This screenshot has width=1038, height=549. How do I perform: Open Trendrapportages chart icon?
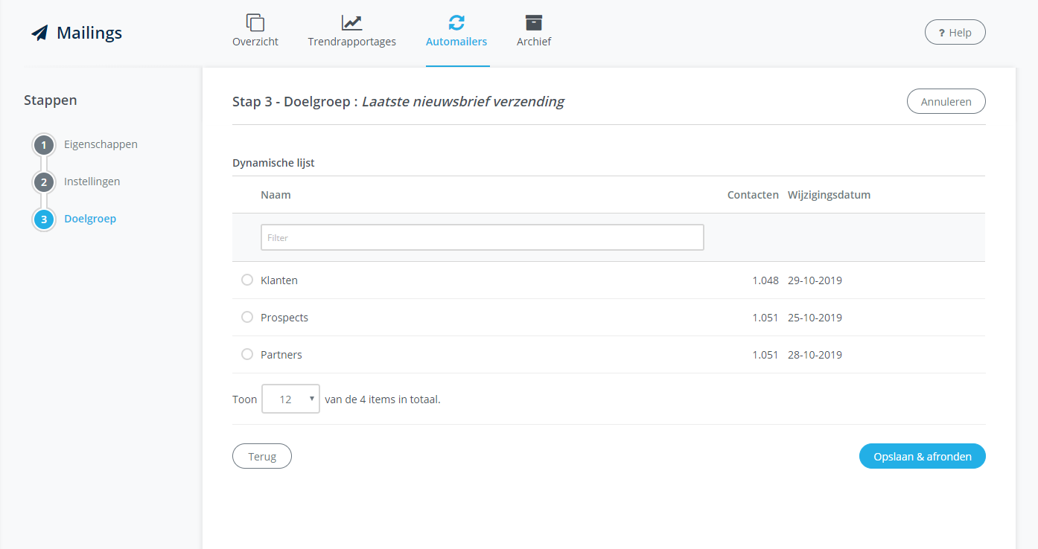point(352,22)
